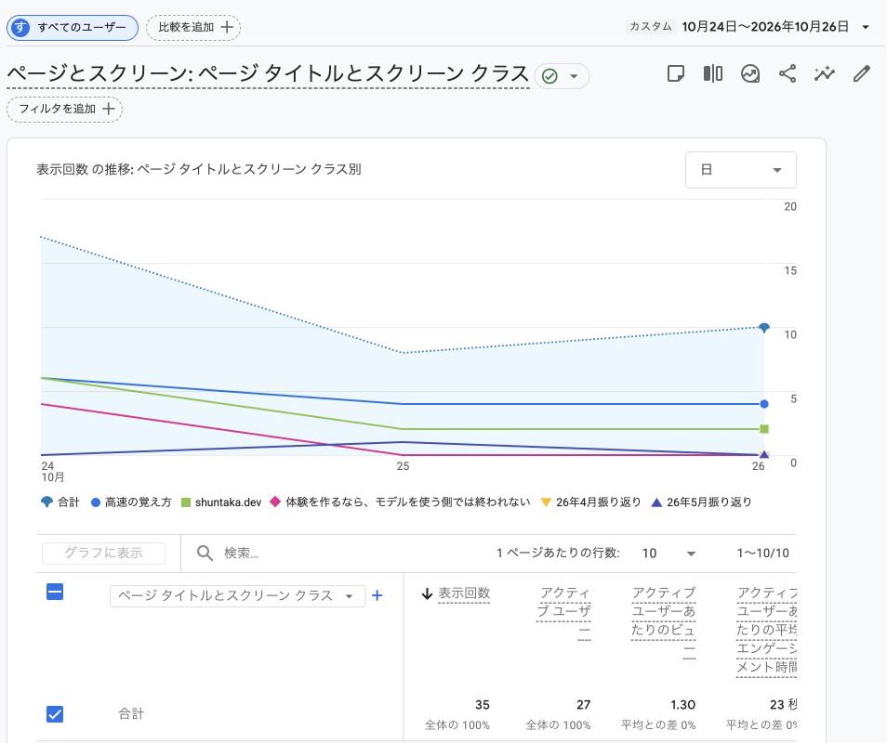Click total active users value 27
This screenshot has height=743, width=887.
coord(583,705)
